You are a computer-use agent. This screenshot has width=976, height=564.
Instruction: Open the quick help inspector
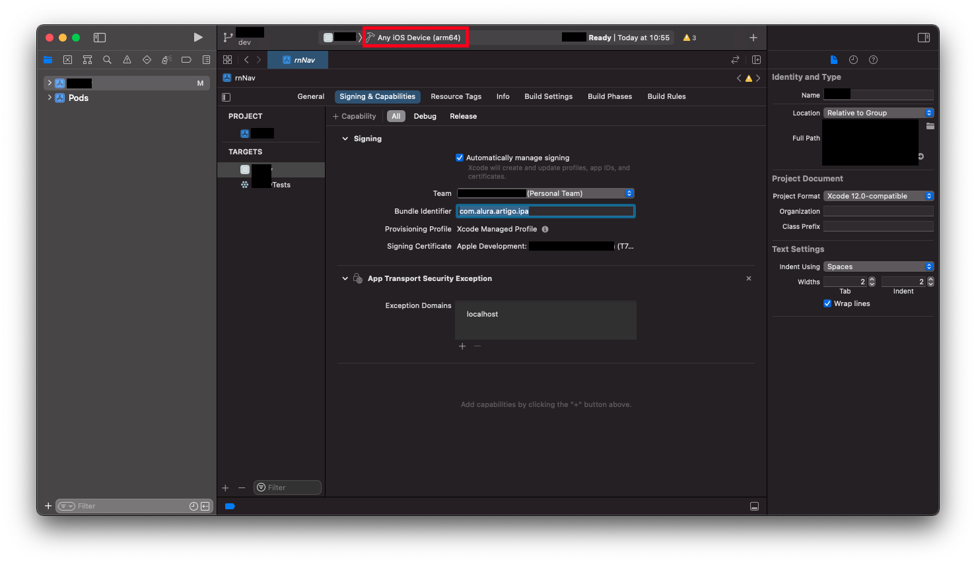click(873, 60)
